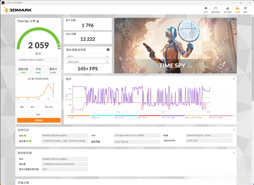This screenshot has height=185, width=254.
Task: Click the CPU score value 12 222
Action: click(88, 39)
